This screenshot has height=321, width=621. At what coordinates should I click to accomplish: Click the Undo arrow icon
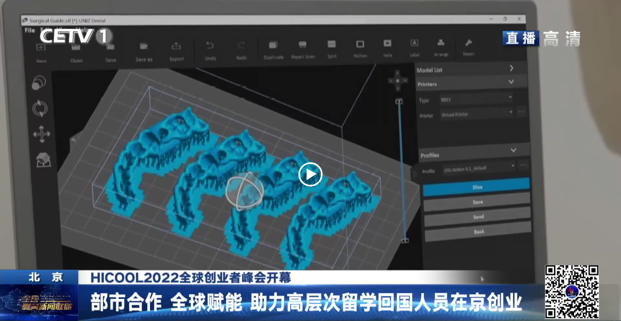[x=210, y=46]
